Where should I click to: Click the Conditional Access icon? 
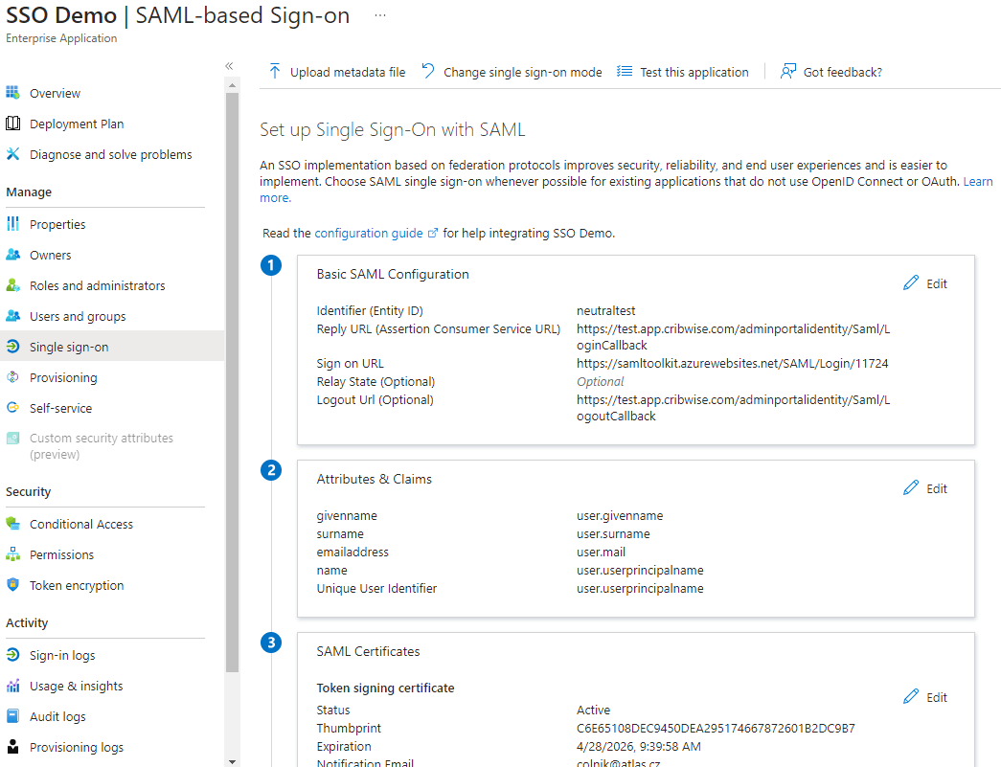pyautogui.click(x=13, y=524)
